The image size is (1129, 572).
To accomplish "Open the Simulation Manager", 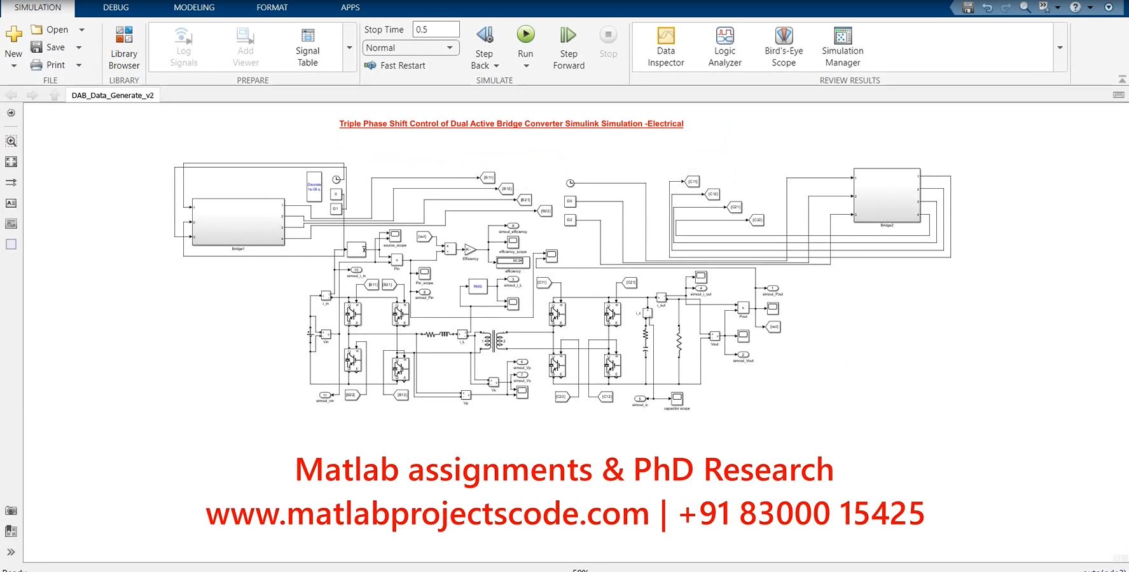I will (x=843, y=48).
